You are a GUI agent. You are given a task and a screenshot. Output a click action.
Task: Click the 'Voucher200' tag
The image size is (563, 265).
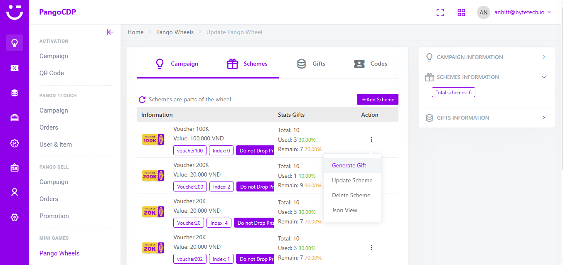coord(190,186)
